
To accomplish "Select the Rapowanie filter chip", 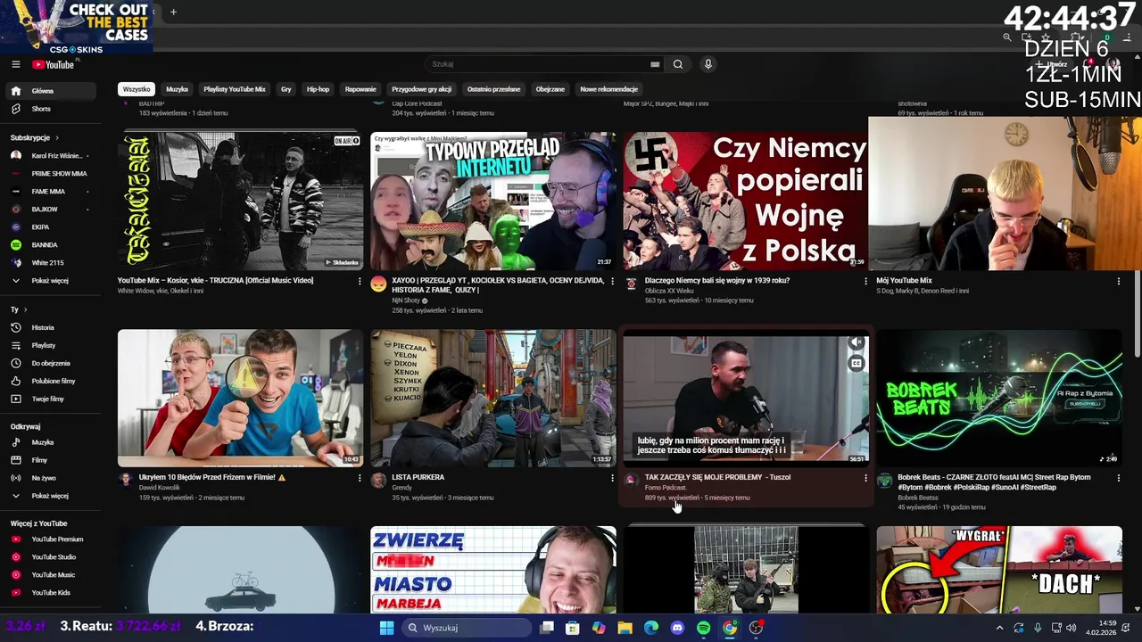I will point(360,89).
